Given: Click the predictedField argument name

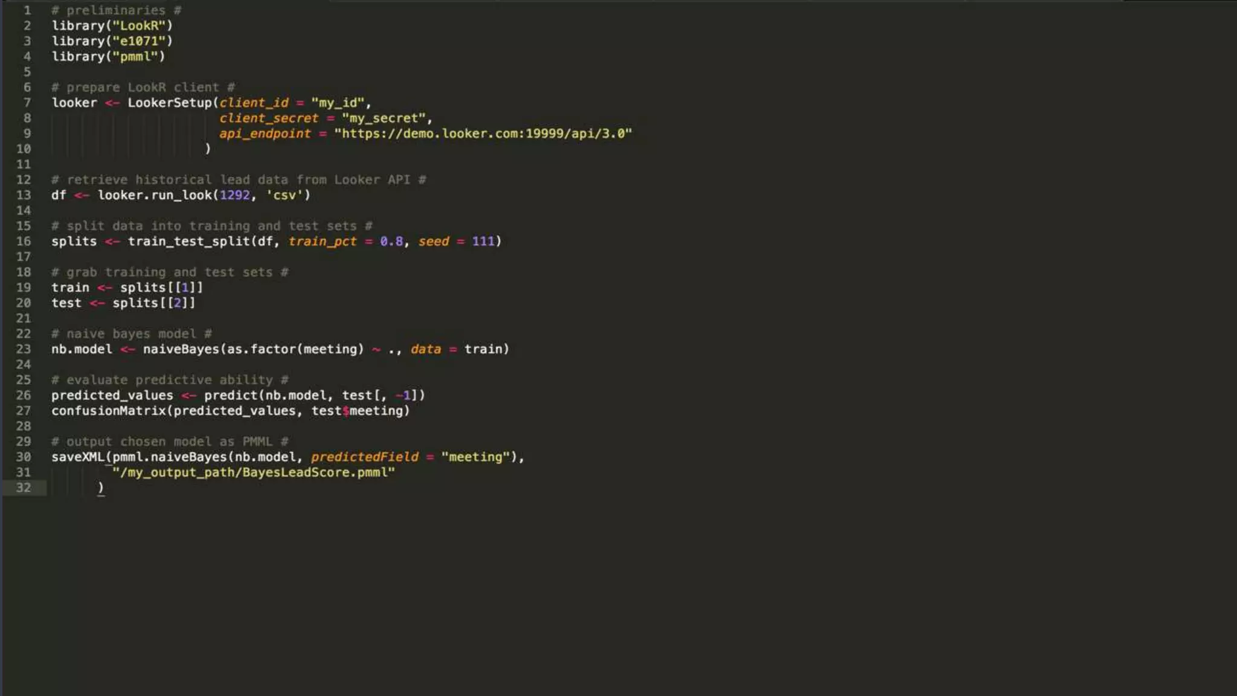Looking at the screenshot, I should click(364, 457).
